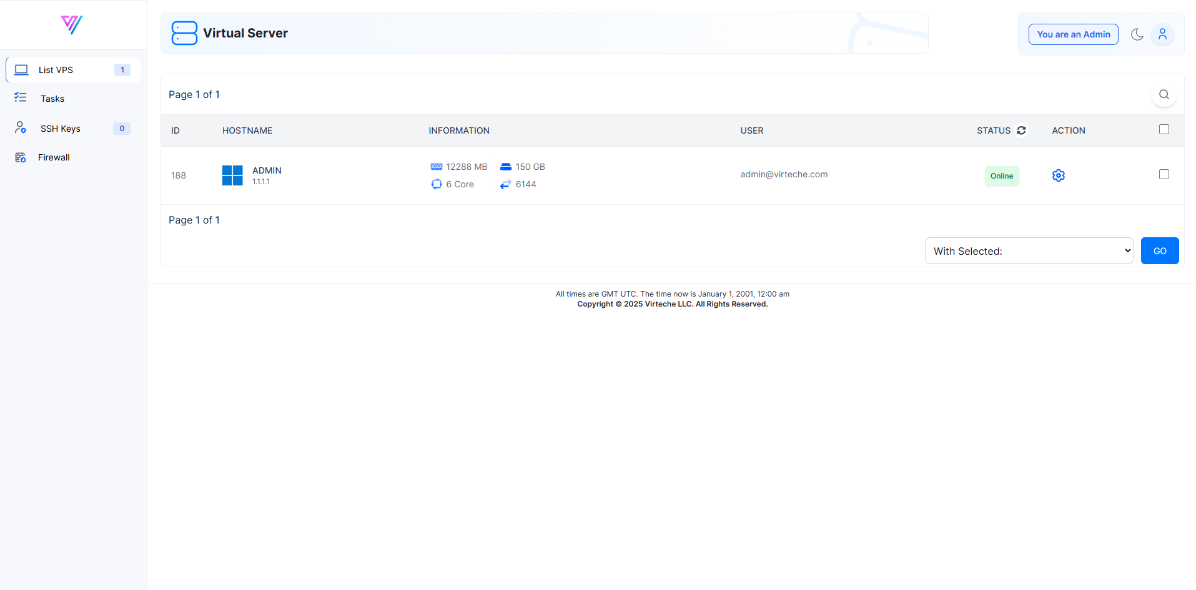The image size is (1196, 590).
Task: Tick the select-all checkbox in table header
Action: [x=1164, y=129]
